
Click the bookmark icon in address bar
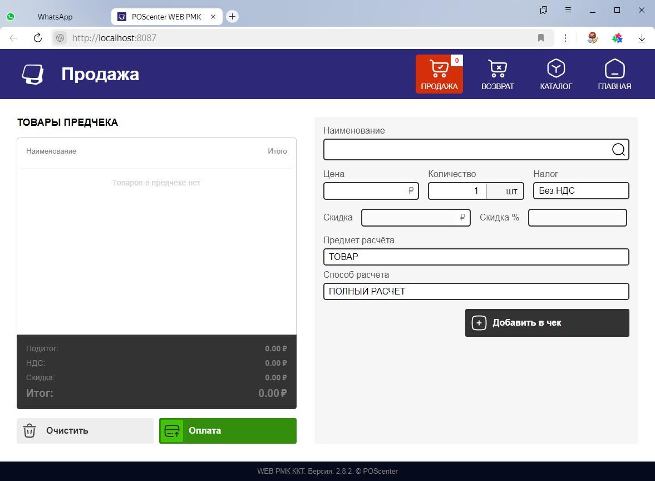pos(540,38)
